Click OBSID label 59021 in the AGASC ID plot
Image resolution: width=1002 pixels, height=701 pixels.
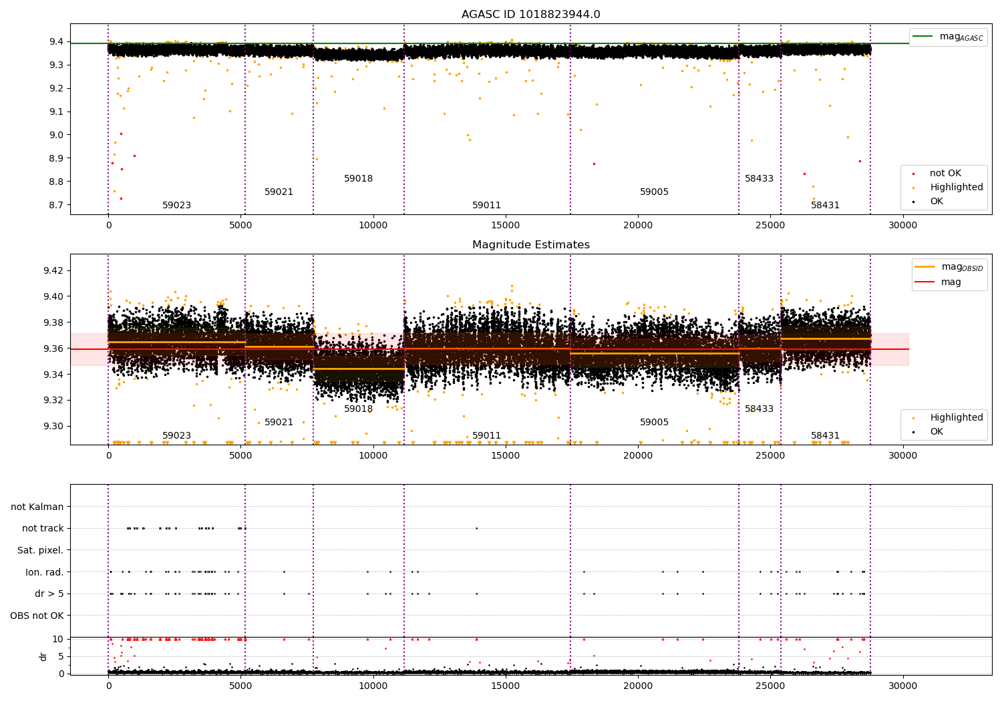point(279,192)
